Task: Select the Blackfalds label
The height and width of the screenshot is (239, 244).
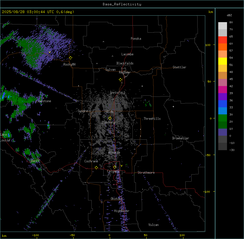Action: pos(125,63)
